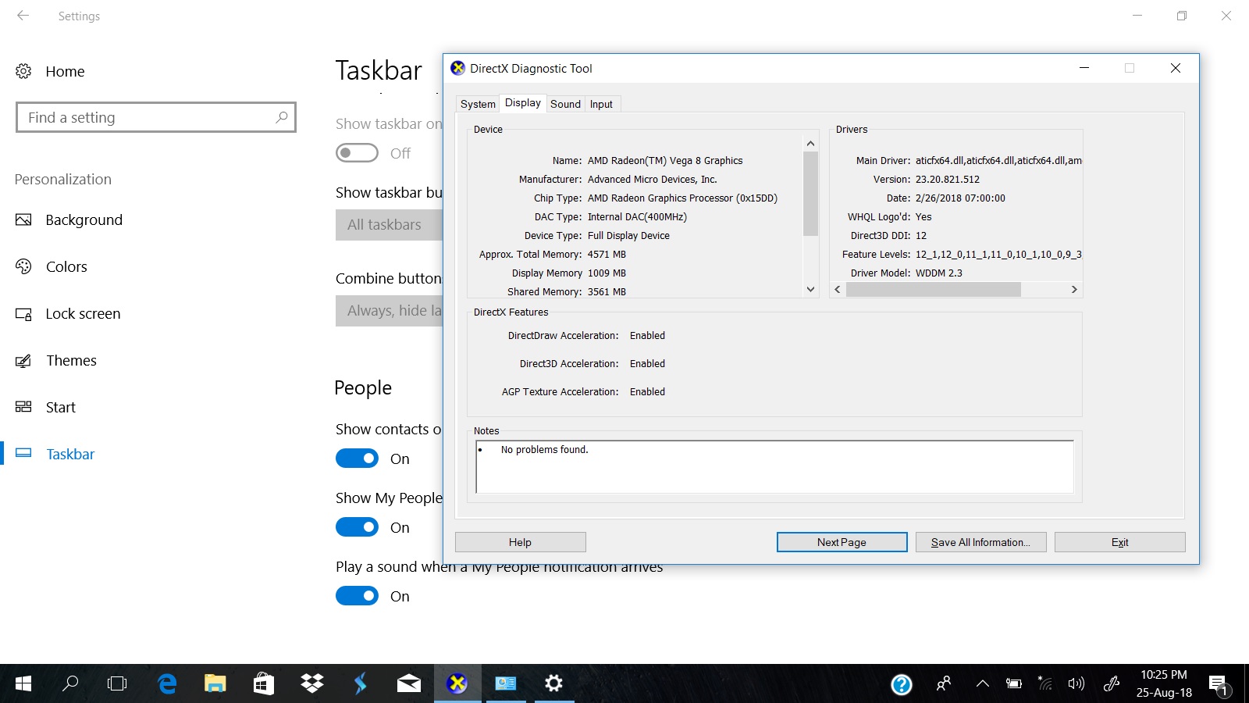
Task: Open second running app icon beside DirectX
Action: click(x=506, y=683)
